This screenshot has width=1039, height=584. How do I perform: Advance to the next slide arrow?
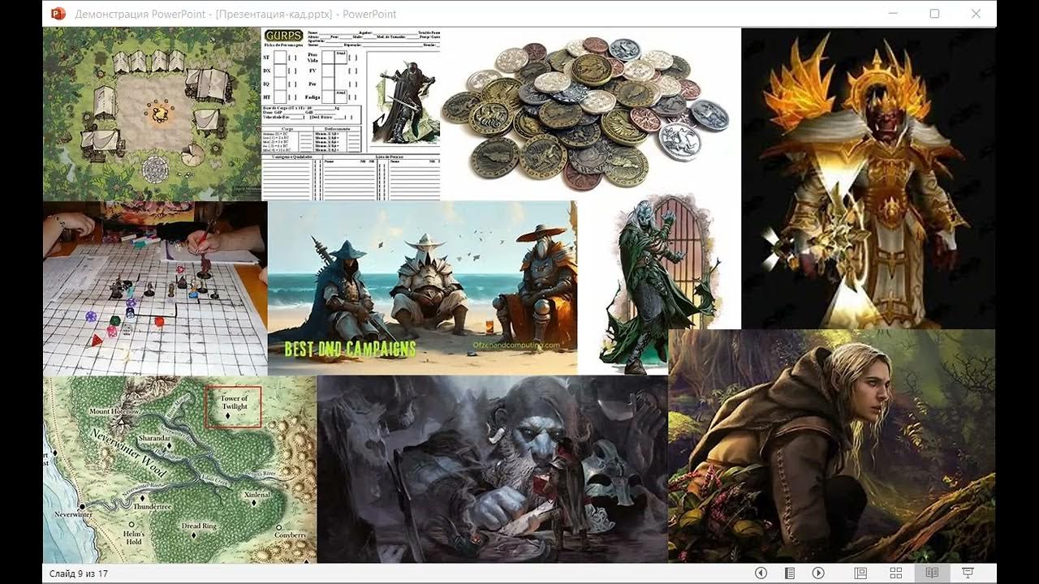tap(818, 573)
